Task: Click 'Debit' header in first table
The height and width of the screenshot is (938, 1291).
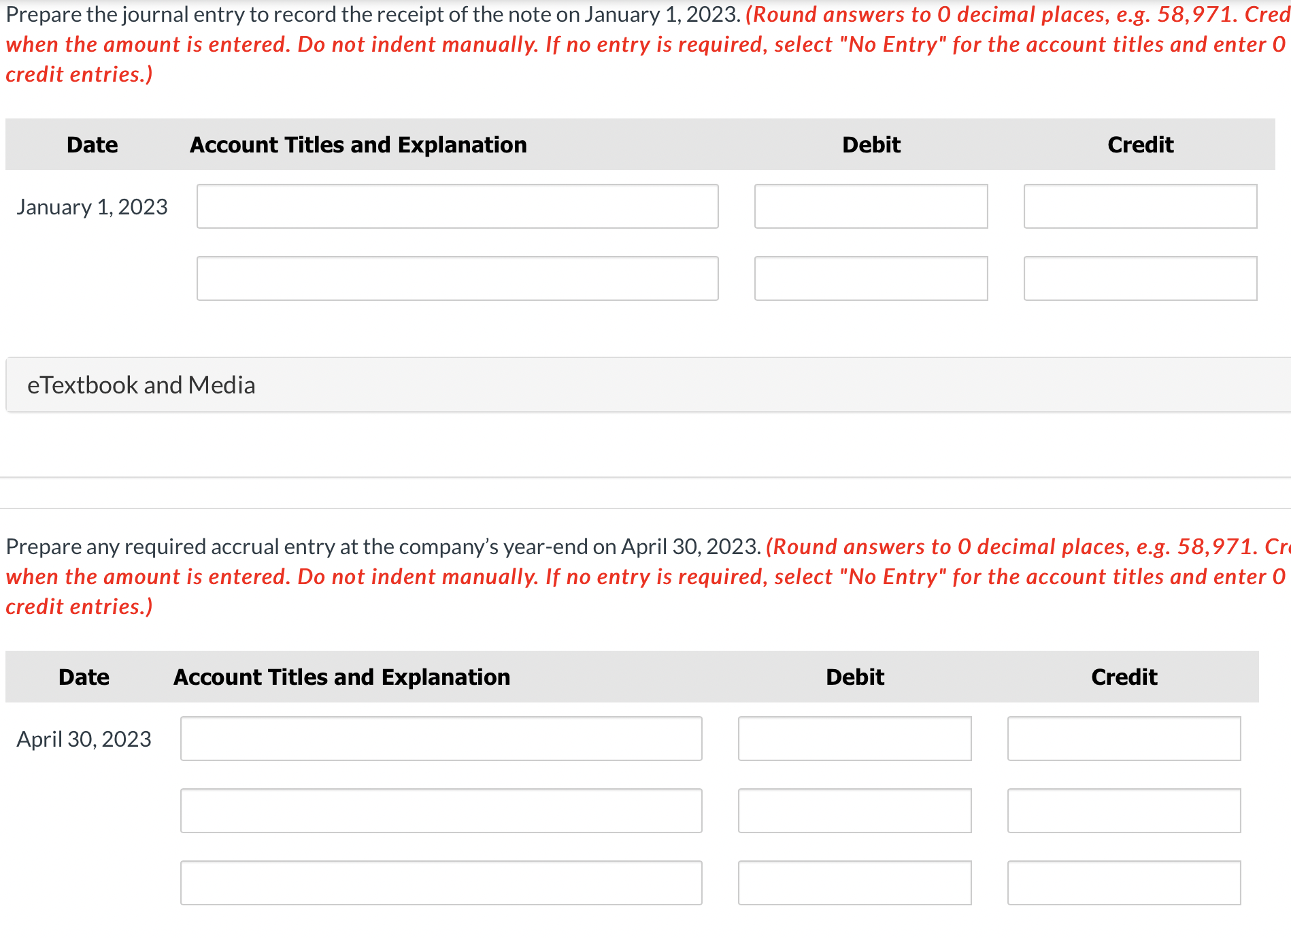Action: click(x=871, y=145)
